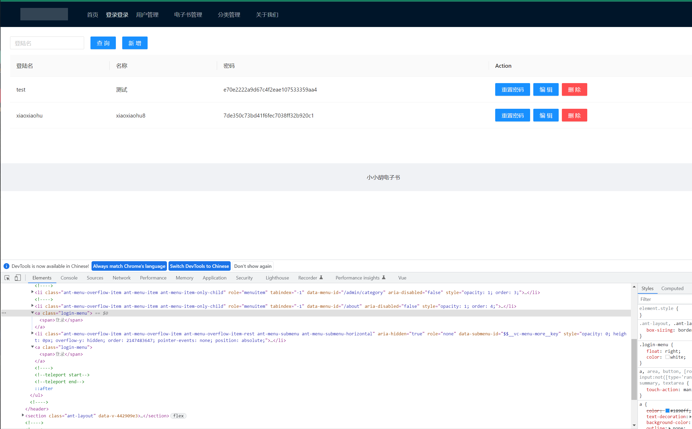Activate the inspect element picker icon
The height and width of the screenshot is (429, 692).
pos(7,278)
